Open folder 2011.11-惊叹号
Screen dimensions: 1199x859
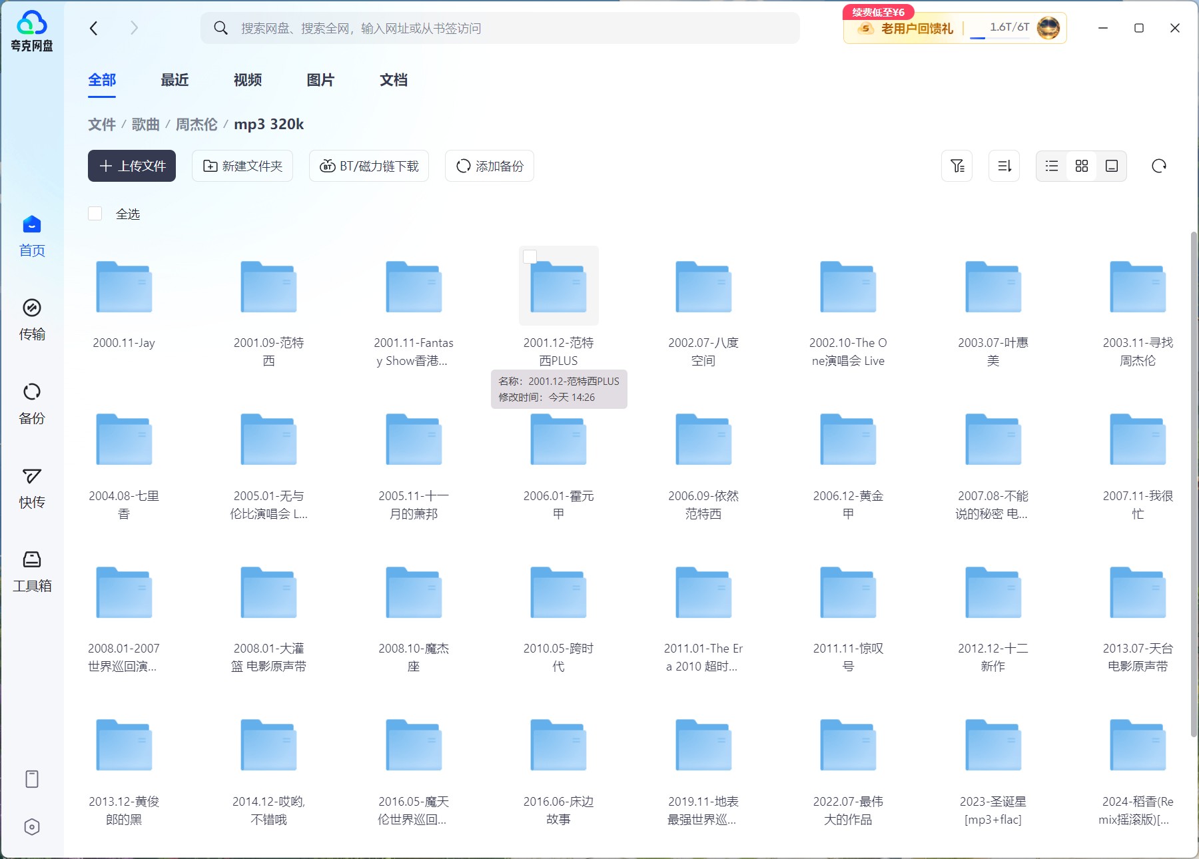coord(848,592)
